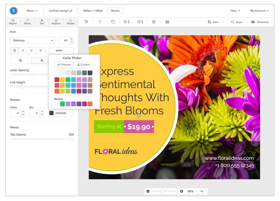Open the Raleway font dropdown
280x201 pixels.
[33, 40]
